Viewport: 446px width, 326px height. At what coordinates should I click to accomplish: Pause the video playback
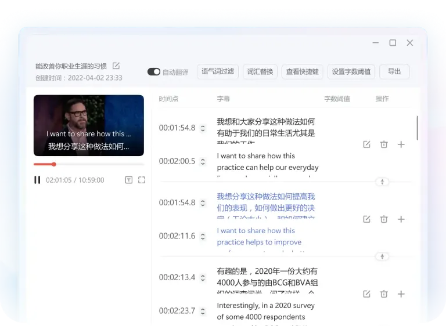[37, 180]
